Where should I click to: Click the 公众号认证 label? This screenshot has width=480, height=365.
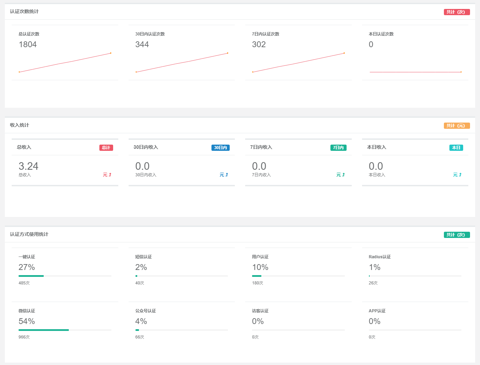pyautogui.click(x=146, y=311)
